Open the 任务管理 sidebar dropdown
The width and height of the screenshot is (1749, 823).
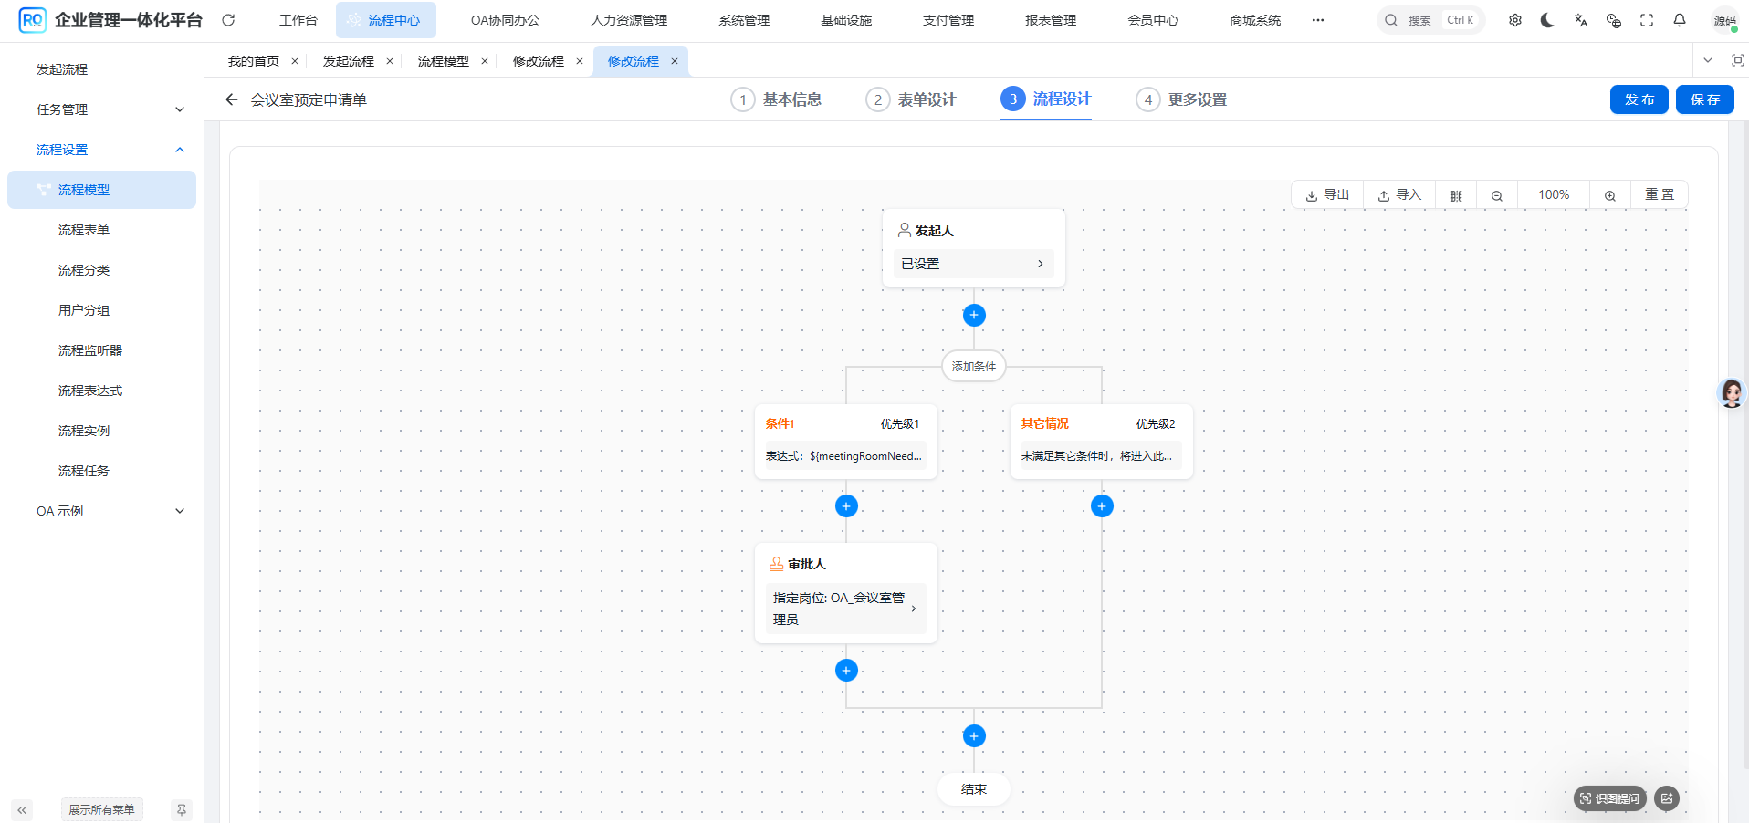180,109
